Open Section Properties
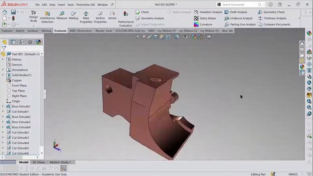The height and width of the screenshot is (176, 313). 100,17
